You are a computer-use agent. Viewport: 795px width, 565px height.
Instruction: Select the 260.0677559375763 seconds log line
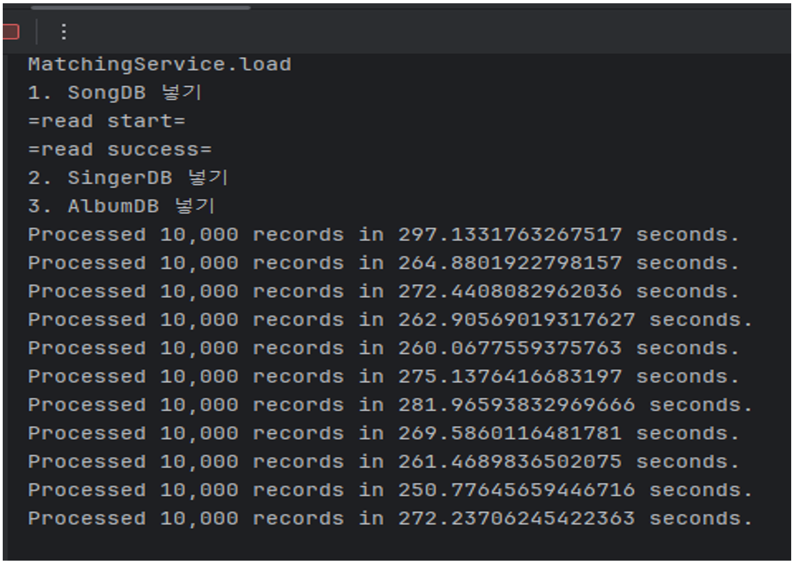(x=383, y=349)
